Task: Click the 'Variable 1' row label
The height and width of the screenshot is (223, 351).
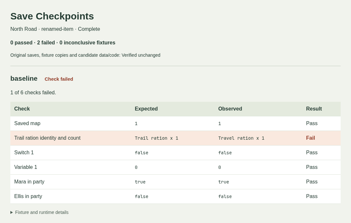Action: (x=26, y=167)
